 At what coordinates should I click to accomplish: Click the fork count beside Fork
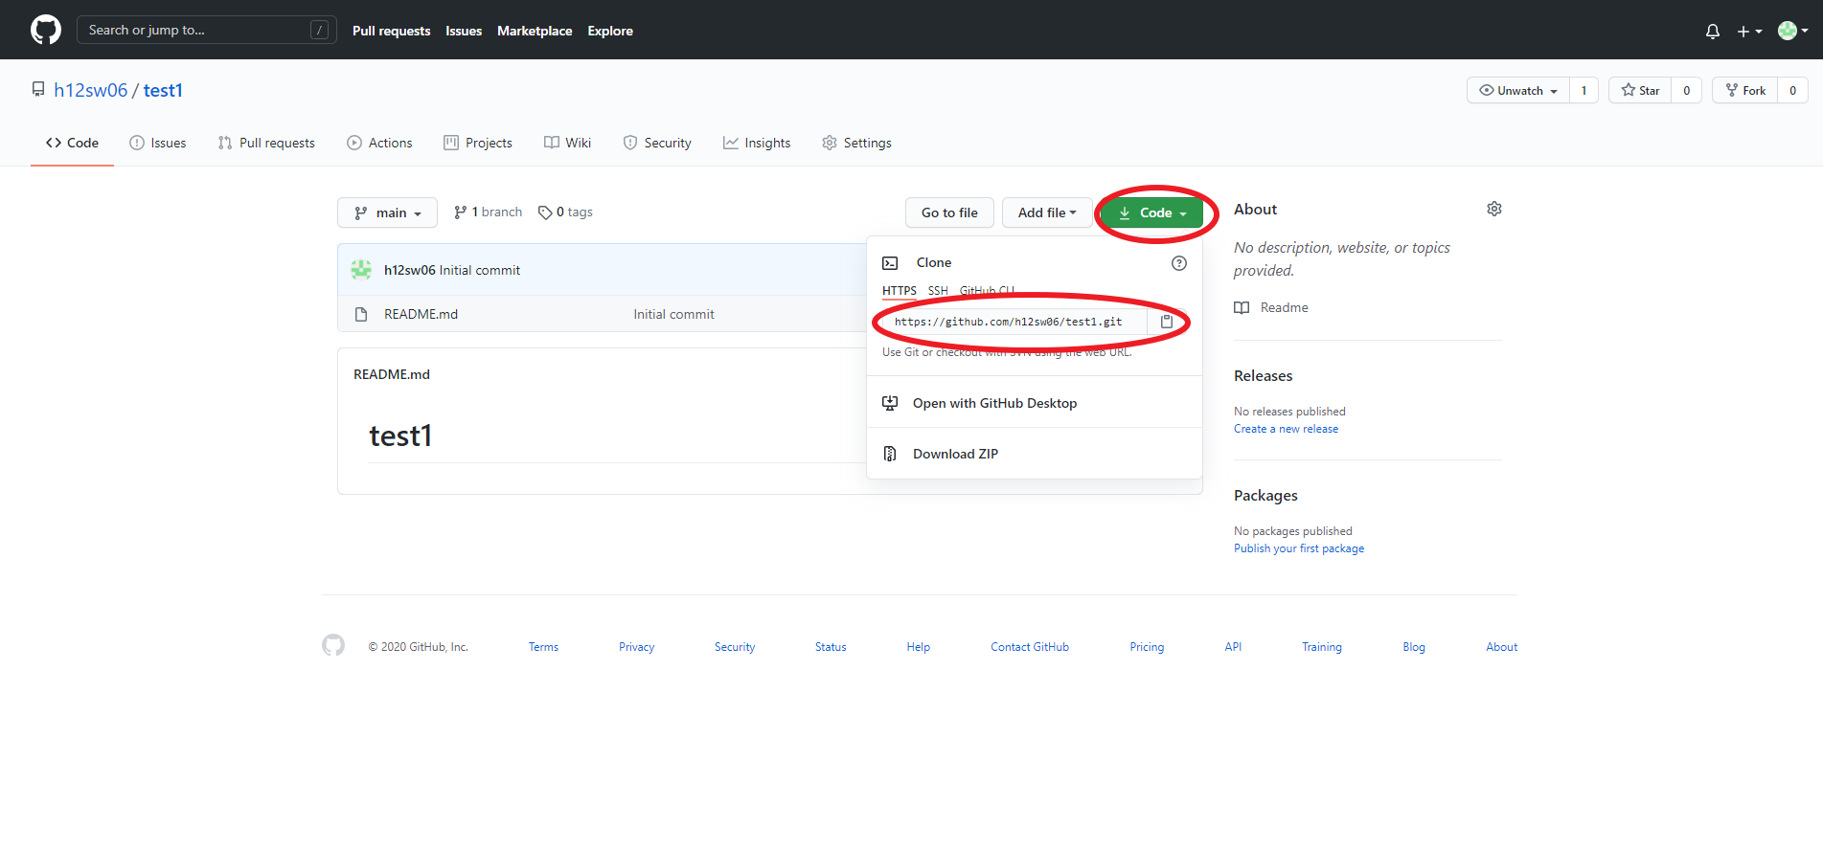(1792, 91)
